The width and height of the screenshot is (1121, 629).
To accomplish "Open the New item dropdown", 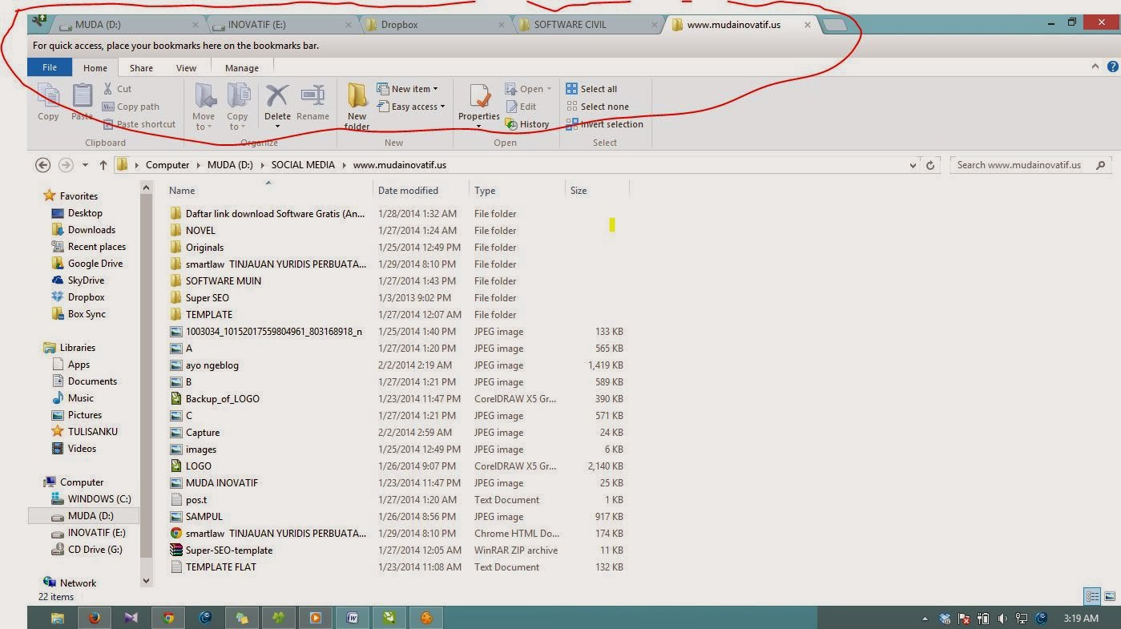I will (x=409, y=88).
